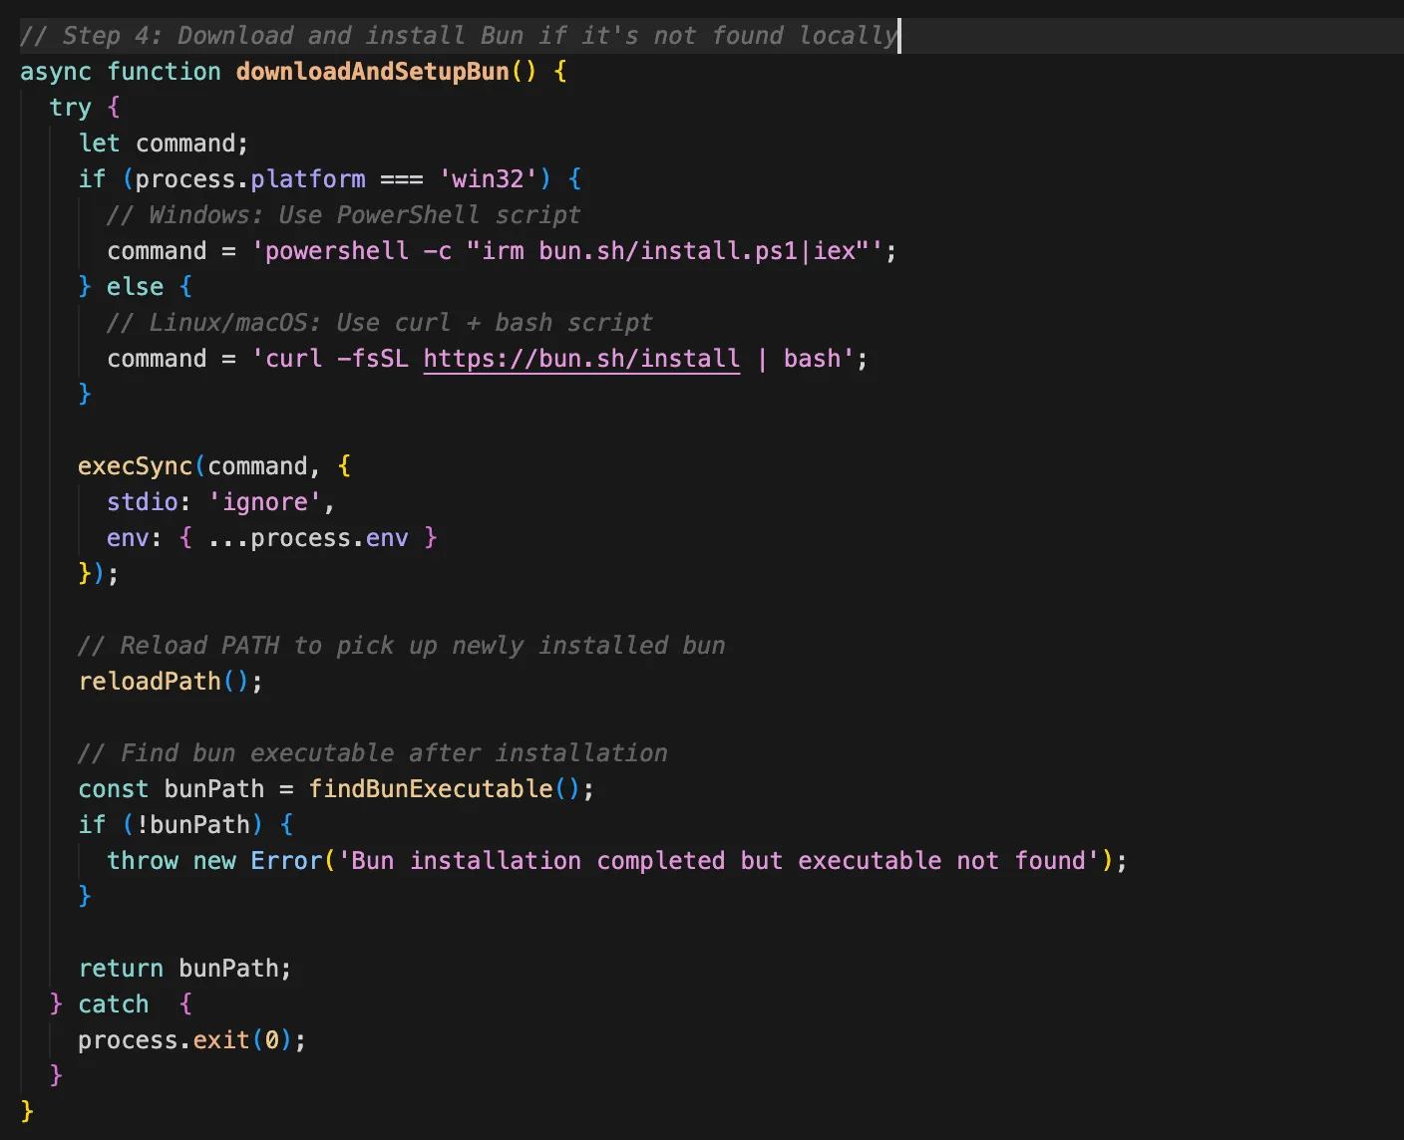Click the 'Find bun executable after installation' comment
This screenshot has width=1404, height=1140.
click(x=373, y=753)
